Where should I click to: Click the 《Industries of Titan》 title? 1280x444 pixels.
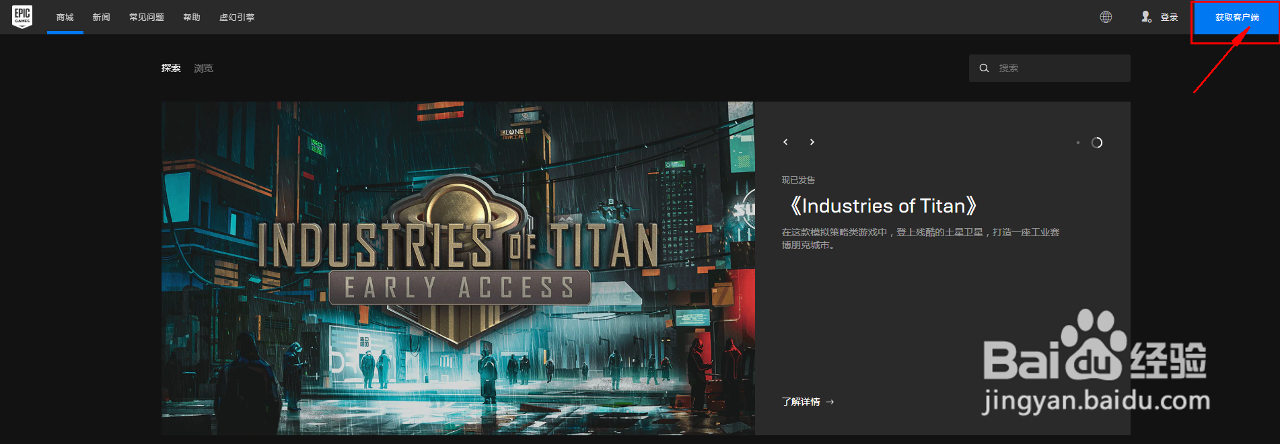coord(883,206)
